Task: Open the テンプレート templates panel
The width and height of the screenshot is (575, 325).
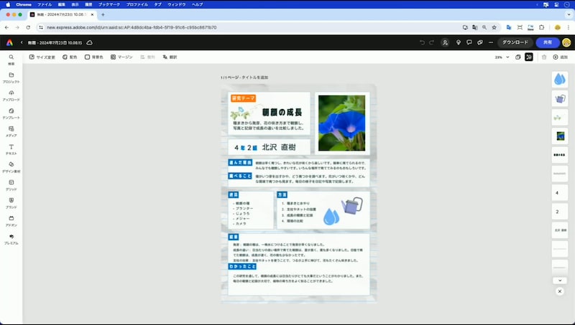Action: point(11,113)
